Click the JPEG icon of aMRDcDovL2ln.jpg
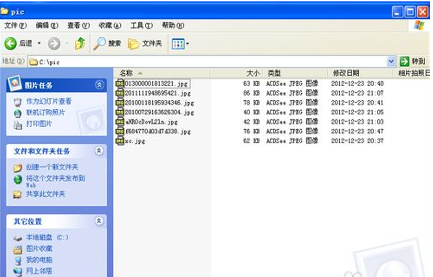The image size is (433, 277). coord(120,122)
